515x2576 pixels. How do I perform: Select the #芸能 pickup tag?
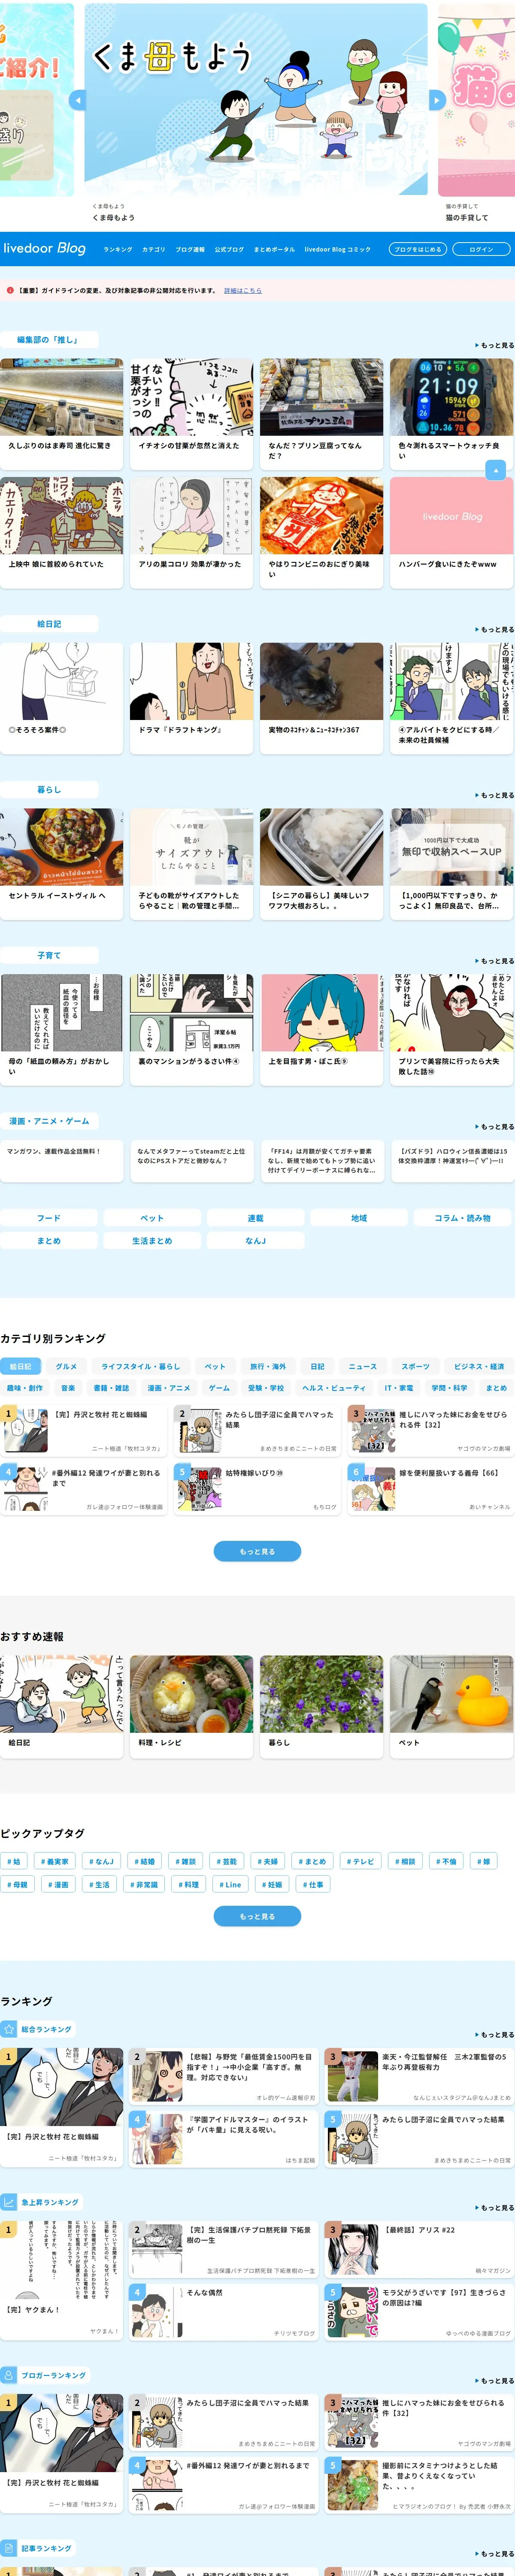(226, 1861)
